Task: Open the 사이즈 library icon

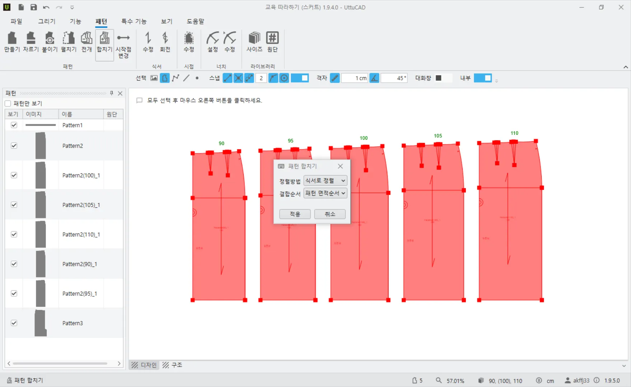Action: (x=254, y=42)
